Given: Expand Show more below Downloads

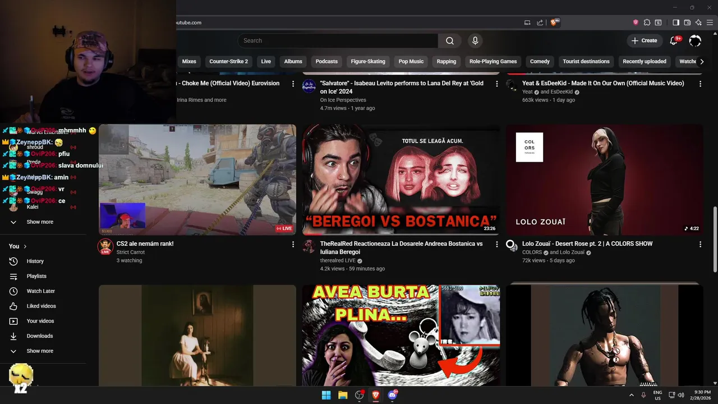Looking at the screenshot, I should [40, 351].
